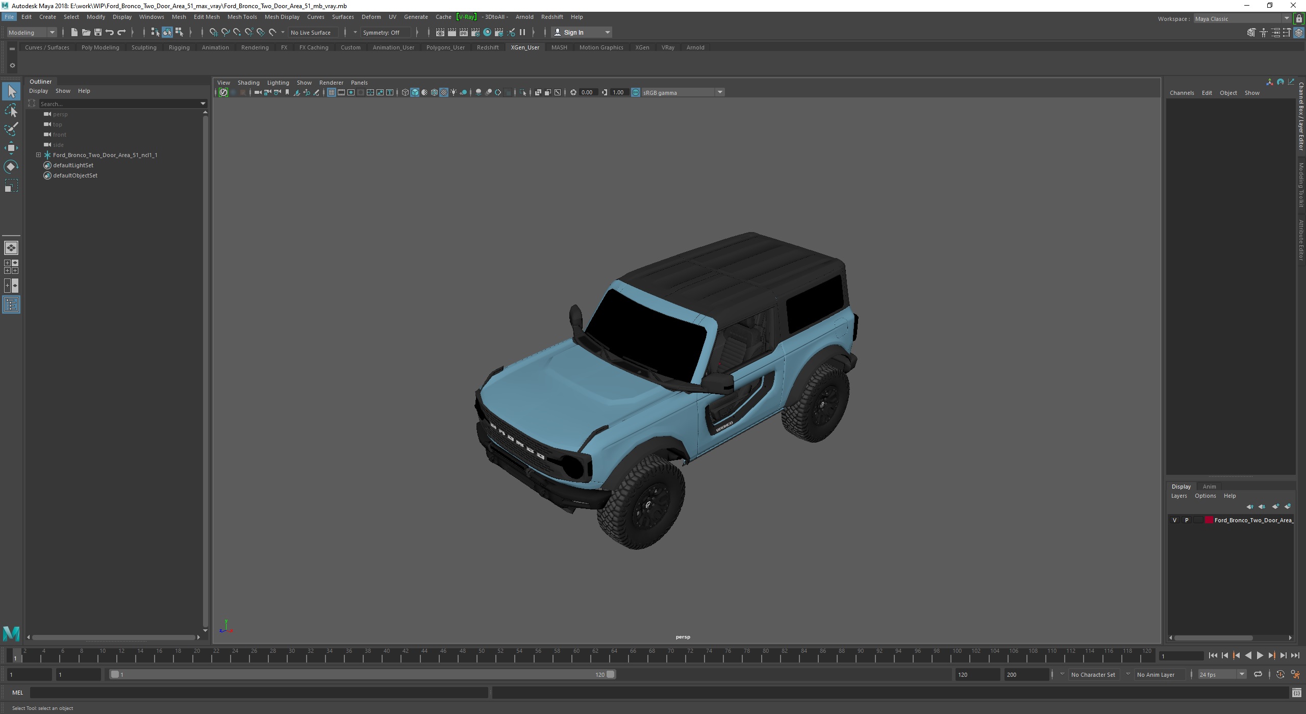Select by hierarchy mode icon
The height and width of the screenshot is (714, 1306).
(x=155, y=33)
